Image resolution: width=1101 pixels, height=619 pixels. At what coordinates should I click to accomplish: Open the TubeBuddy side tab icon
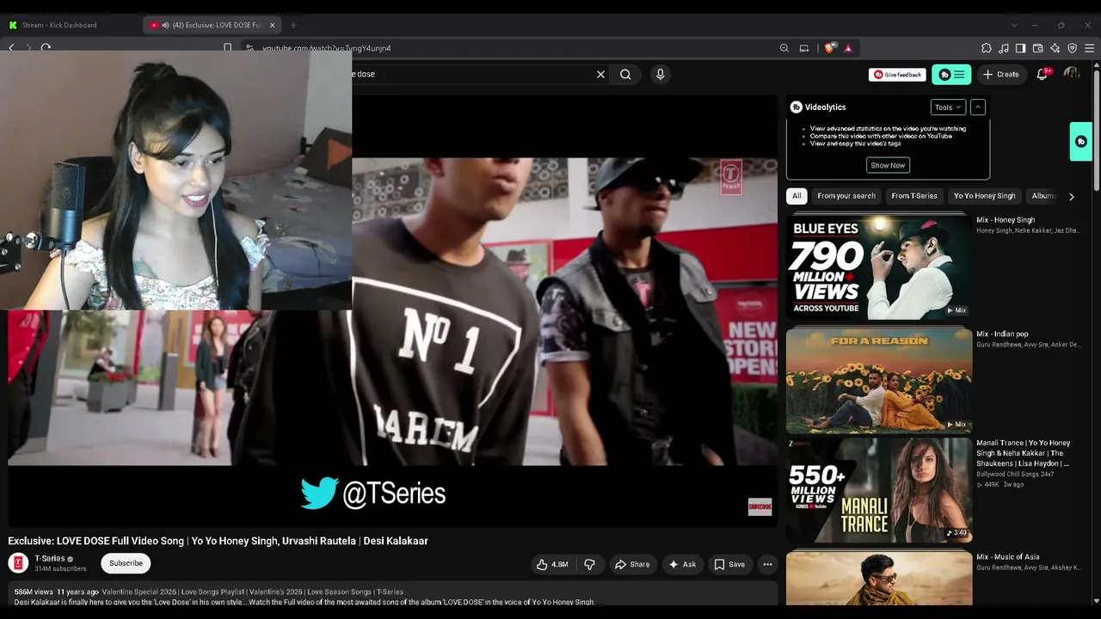1081,142
